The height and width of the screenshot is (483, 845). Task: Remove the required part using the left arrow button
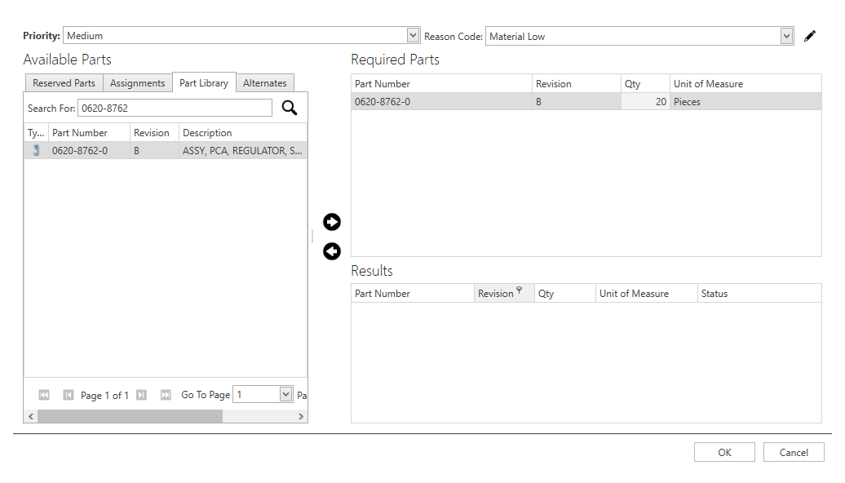(x=332, y=251)
